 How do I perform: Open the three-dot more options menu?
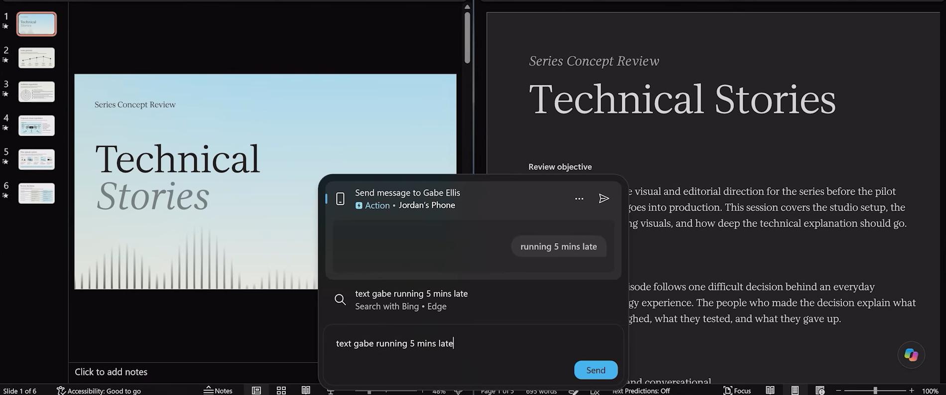tap(579, 199)
